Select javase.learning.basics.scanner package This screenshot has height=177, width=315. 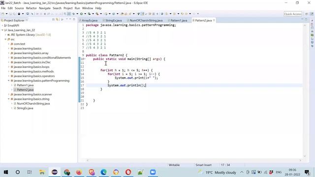coord(32,94)
